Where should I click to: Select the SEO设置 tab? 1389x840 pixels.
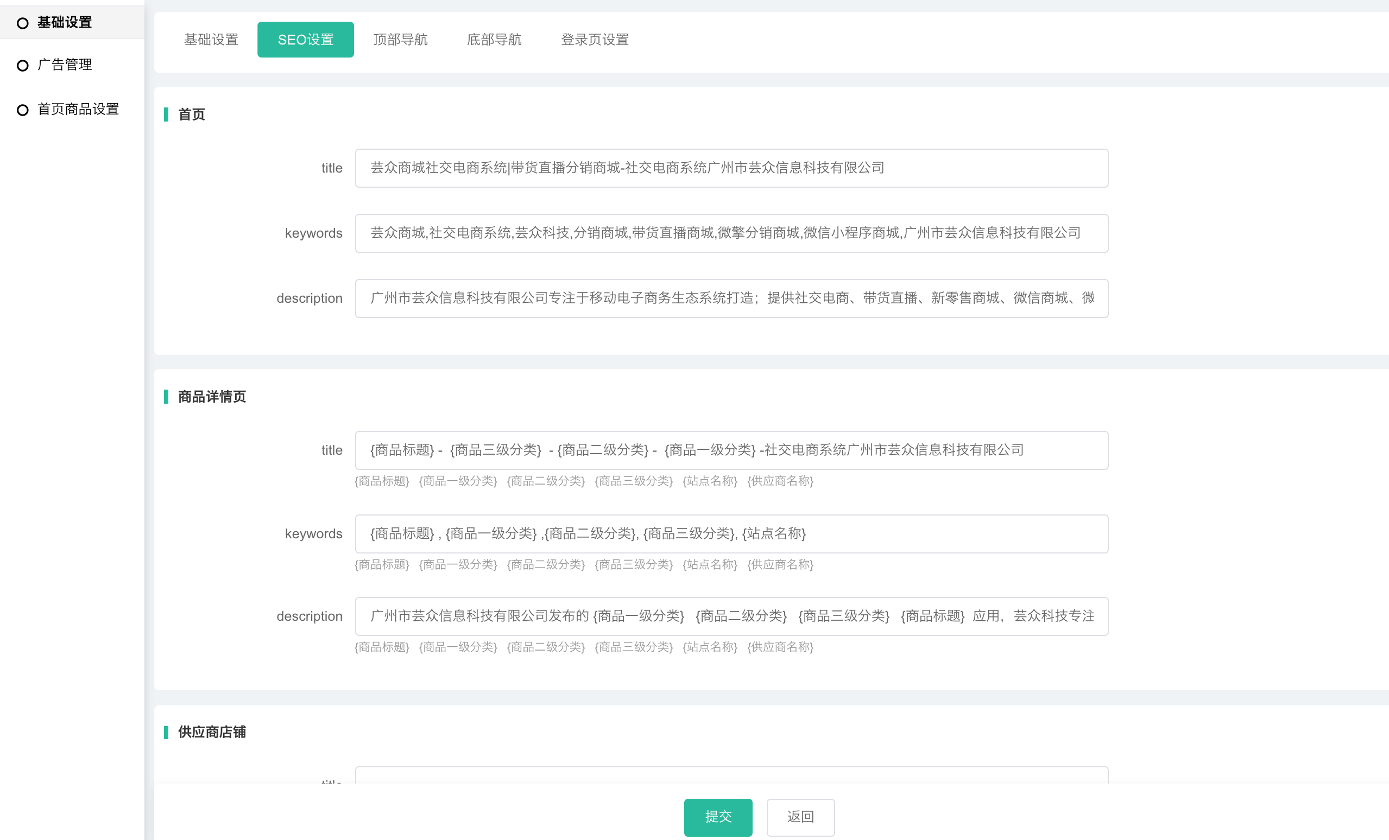[x=306, y=40]
